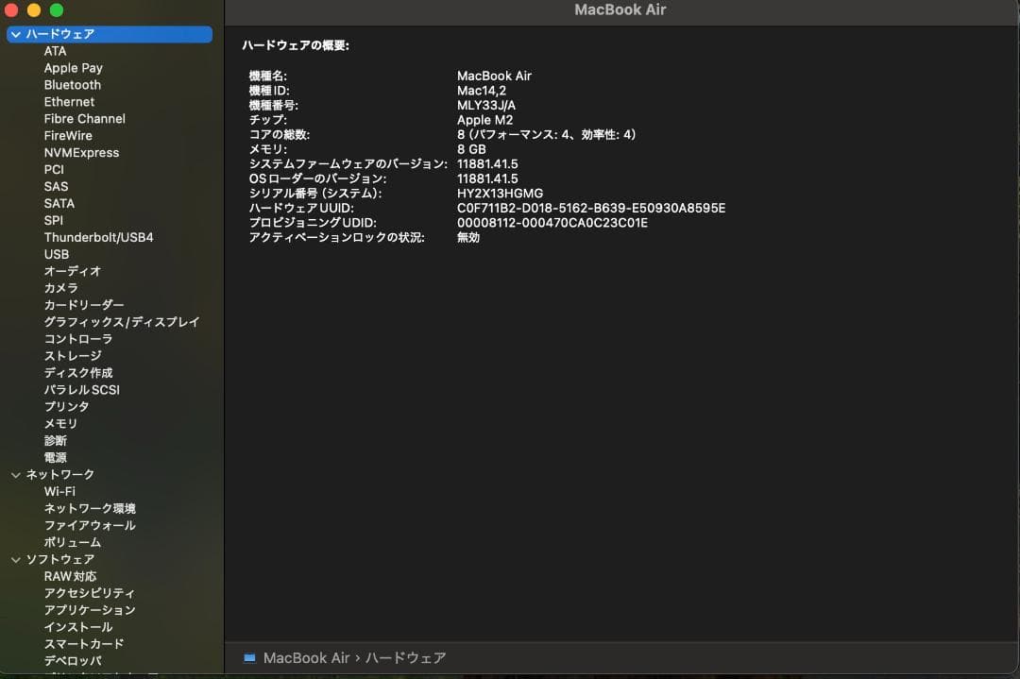Image resolution: width=1020 pixels, height=679 pixels.
Task: Collapse the ネットワーク section
Action: click(x=15, y=474)
